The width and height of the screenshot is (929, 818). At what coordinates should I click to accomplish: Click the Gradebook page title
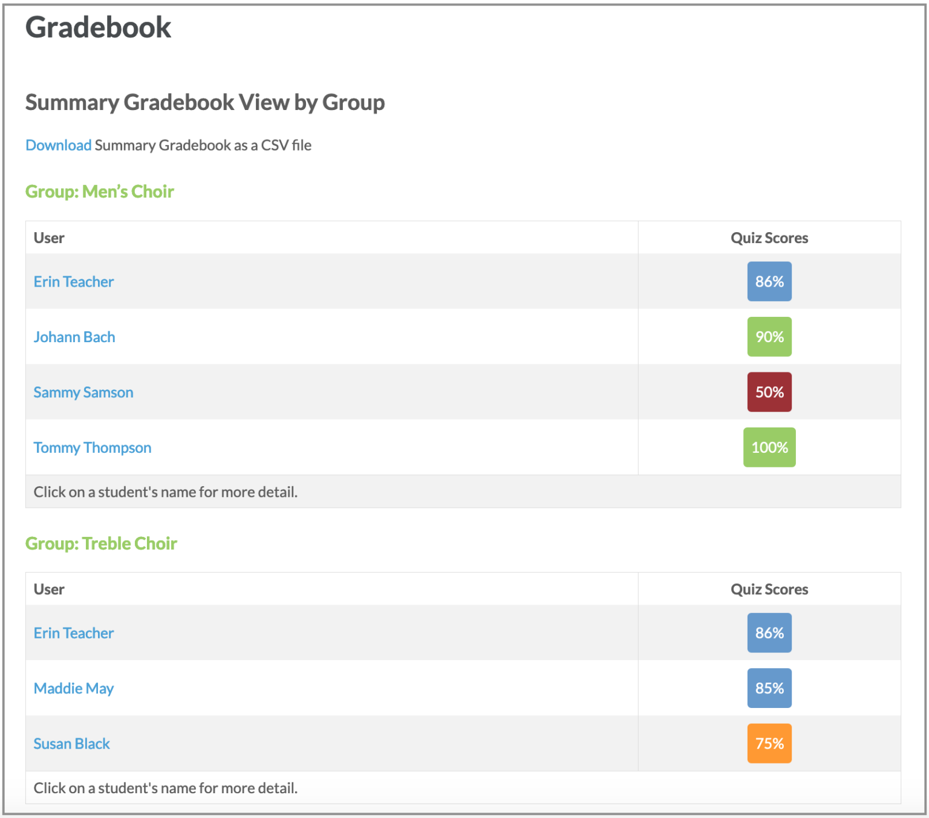coord(98,27)
